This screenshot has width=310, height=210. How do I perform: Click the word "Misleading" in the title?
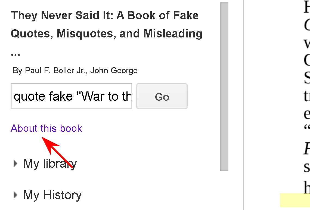tap(173, 34)
